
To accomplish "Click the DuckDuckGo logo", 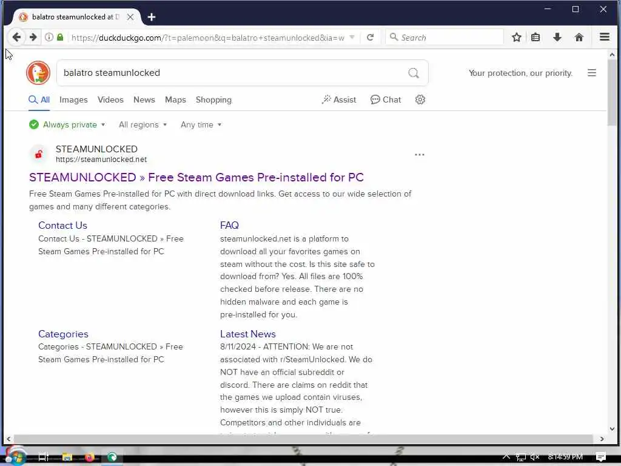I will [38, 73].
